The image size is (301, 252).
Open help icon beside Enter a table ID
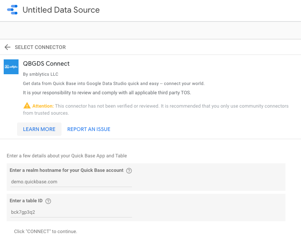[48, 201]
